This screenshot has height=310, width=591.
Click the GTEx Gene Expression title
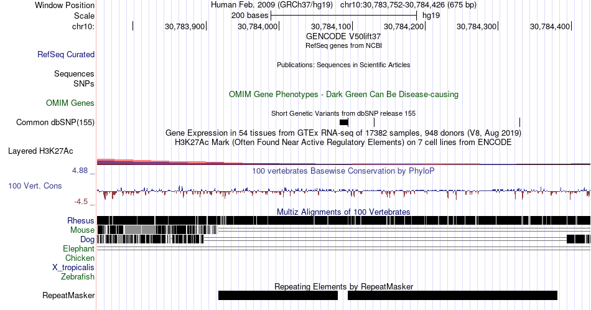[343, 133]
